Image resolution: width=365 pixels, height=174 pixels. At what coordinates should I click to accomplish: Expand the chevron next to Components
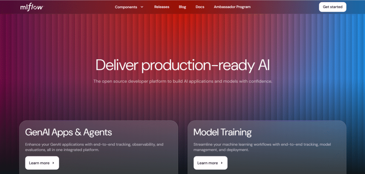[x=142, y=7]
